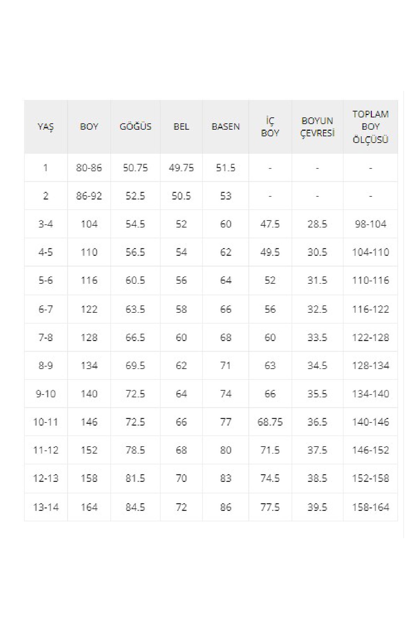Select the 68.75 inseam value cell
This screenshot has height=629, width=419.
[x=270, y=422]
